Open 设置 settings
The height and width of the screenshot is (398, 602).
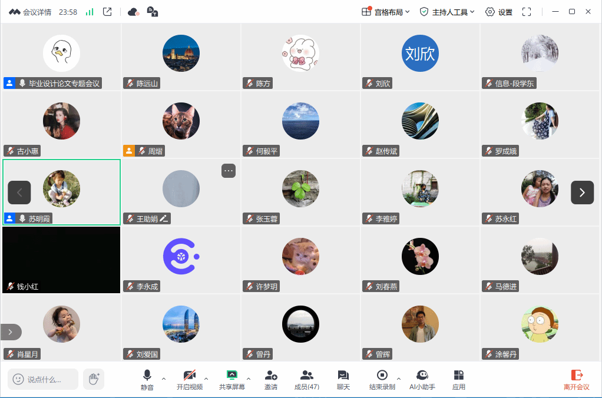point(499,12)
